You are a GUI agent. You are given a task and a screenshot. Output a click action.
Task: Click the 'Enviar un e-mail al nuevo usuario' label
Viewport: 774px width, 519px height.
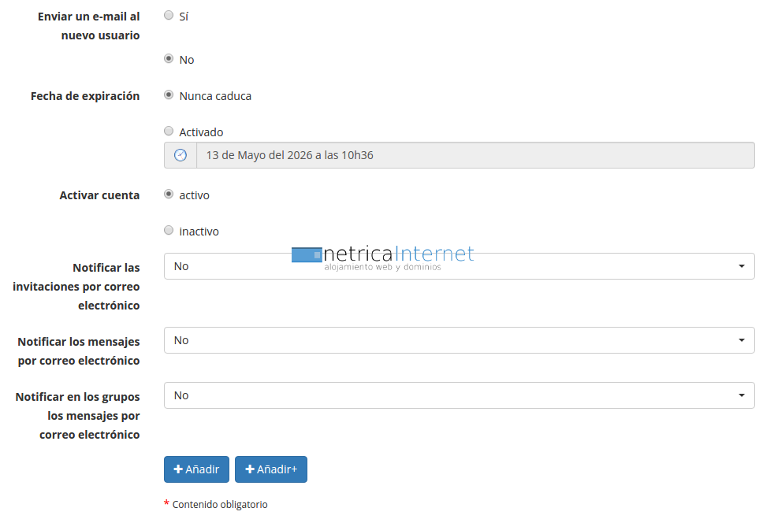click(x=89, y=26)
